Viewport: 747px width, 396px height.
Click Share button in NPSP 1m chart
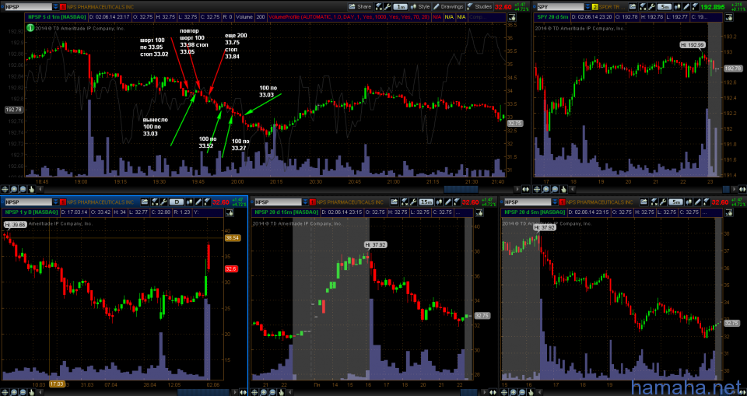pos(360,7)
